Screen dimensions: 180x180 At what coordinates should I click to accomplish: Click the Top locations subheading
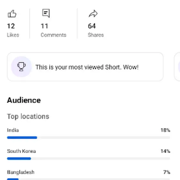[x=28, y=116]
